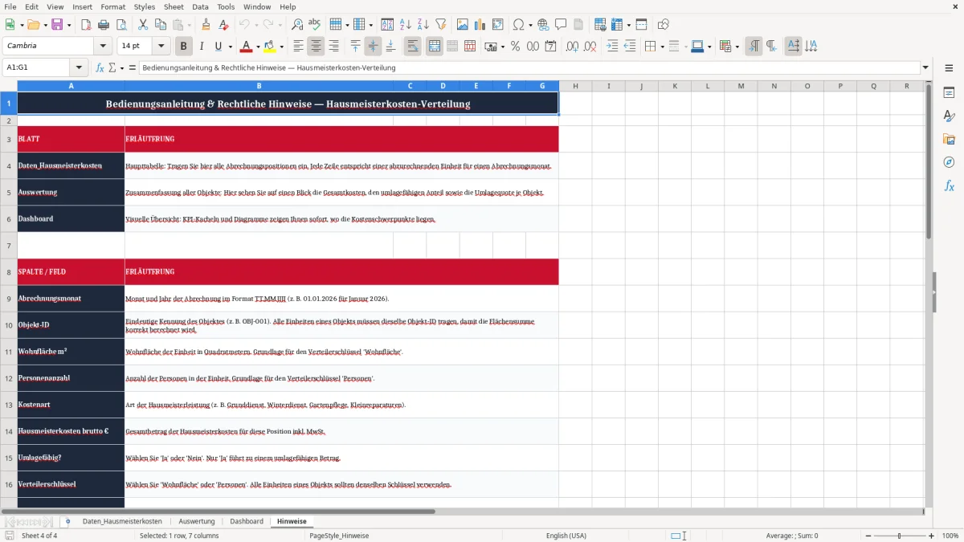
Task: Click the Print icon
Action: (104, 25)
